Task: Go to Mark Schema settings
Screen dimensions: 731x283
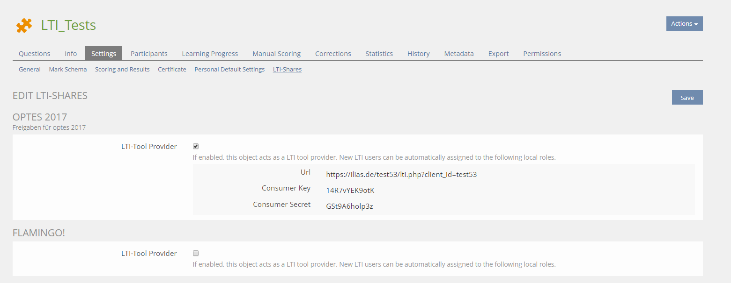Action: [68, 70]
